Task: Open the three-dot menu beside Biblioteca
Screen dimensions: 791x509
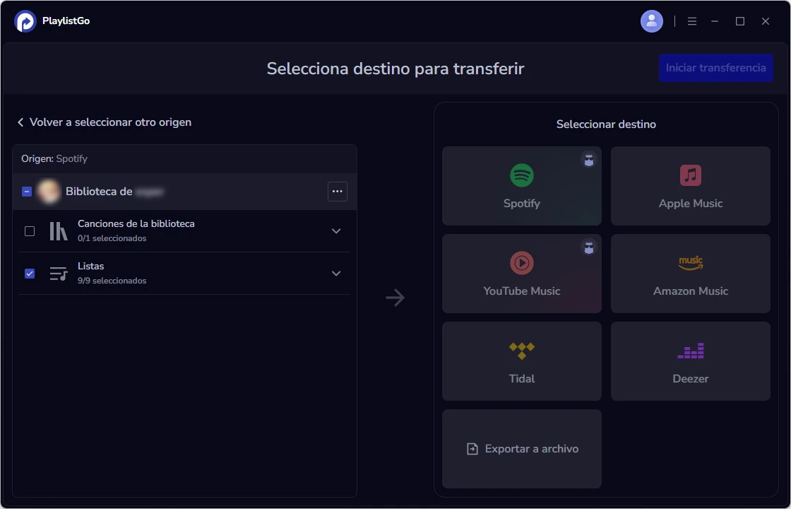Action: [x=338, y=191]
